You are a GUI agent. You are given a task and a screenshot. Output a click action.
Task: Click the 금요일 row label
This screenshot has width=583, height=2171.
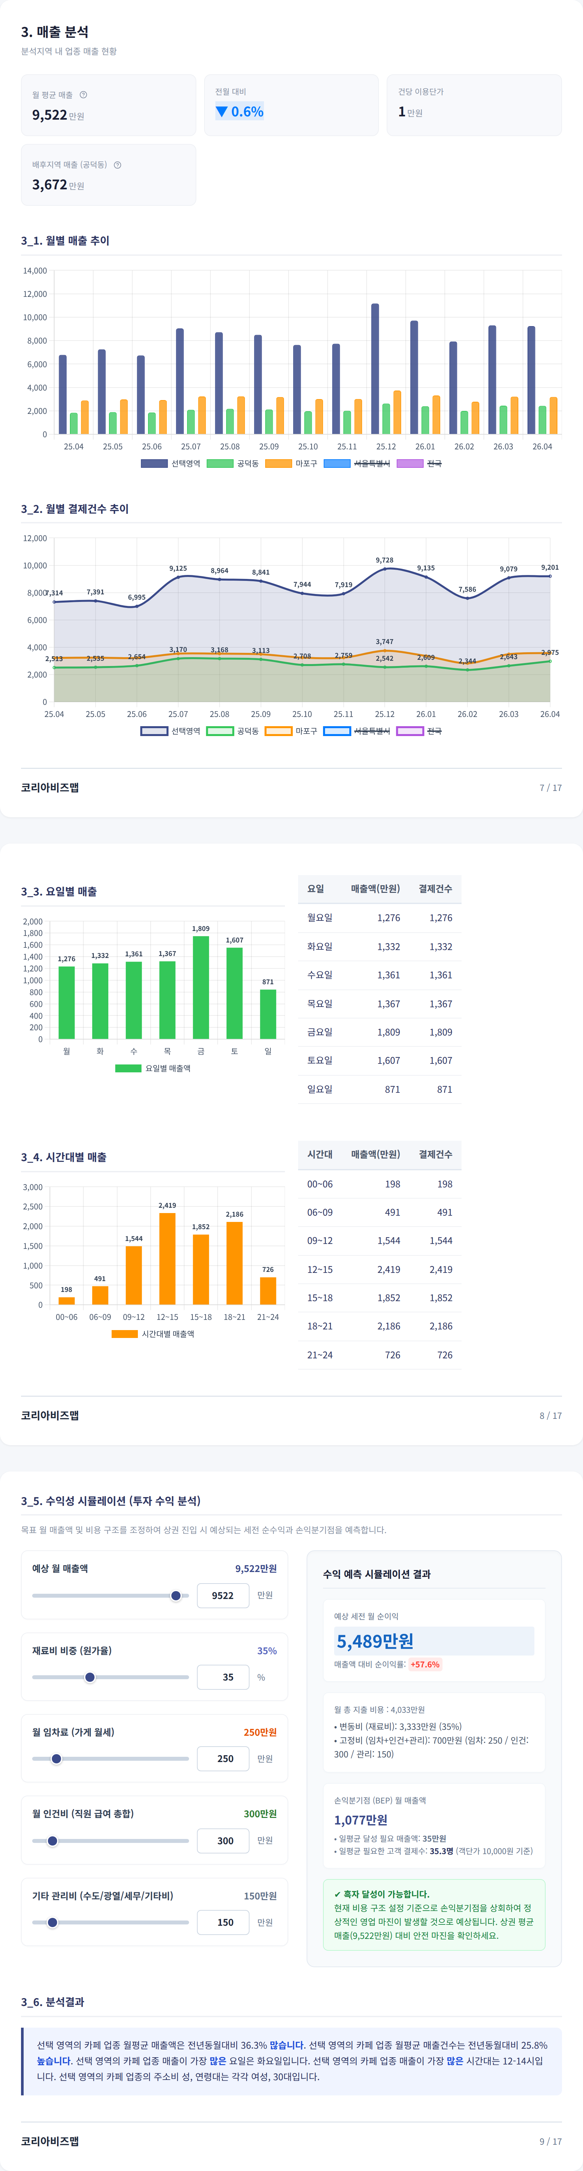(320, 1032)
